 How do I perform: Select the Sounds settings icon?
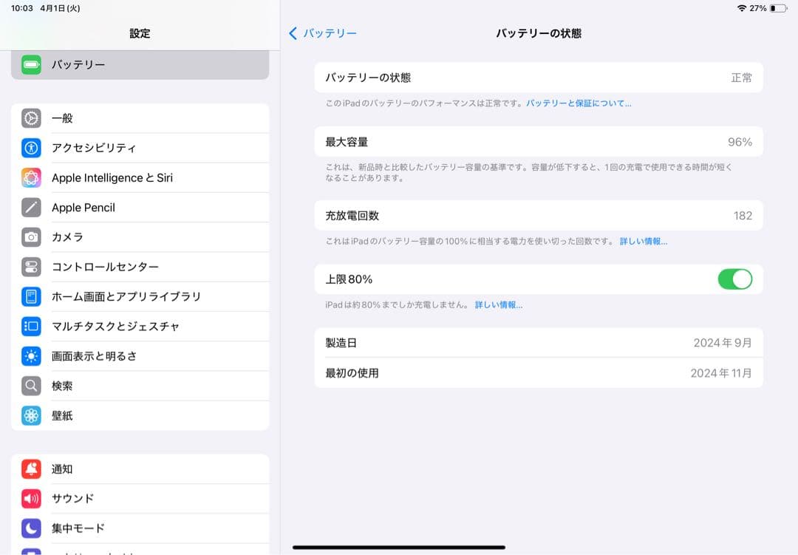point(30,498)
